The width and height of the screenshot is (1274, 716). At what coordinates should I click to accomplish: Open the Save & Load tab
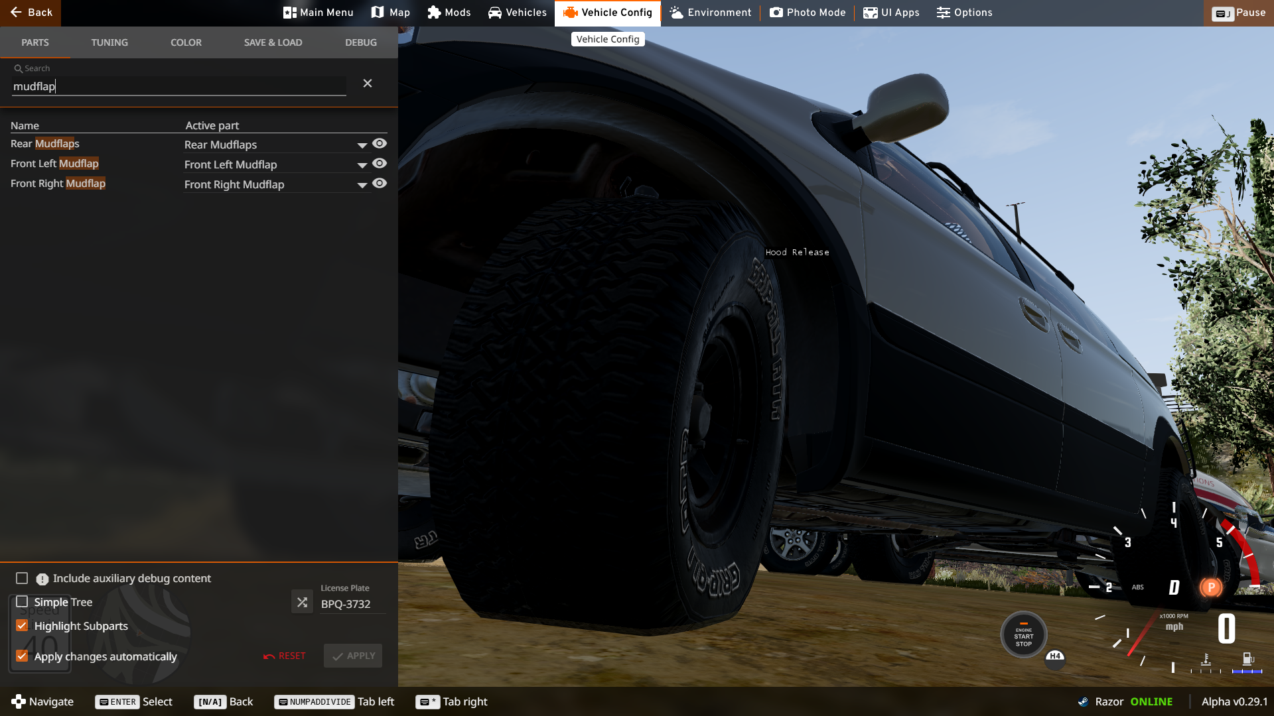coord(273,42)
